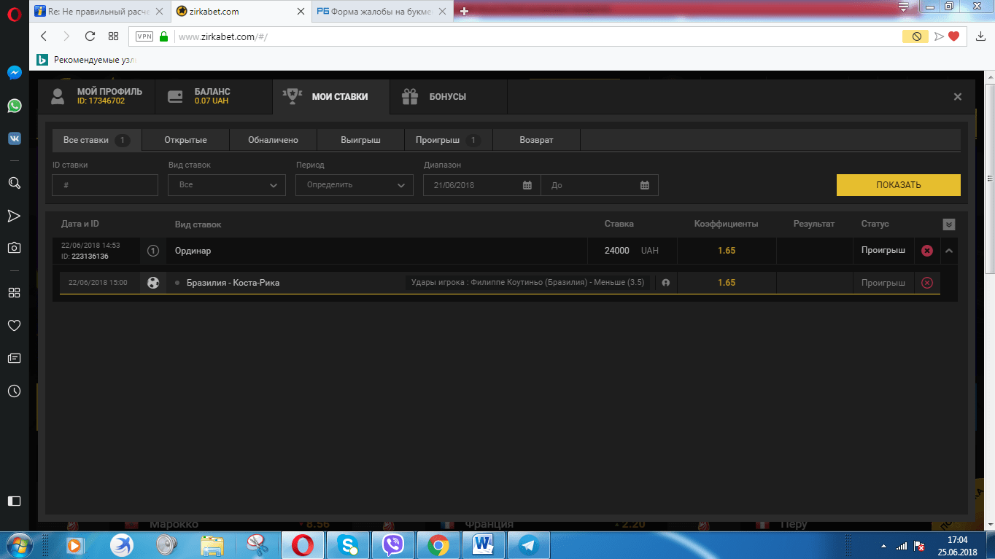Click the info icon beside Coutinho bet
The height and width of the screenshot is (559, 995).
[665, 283]
